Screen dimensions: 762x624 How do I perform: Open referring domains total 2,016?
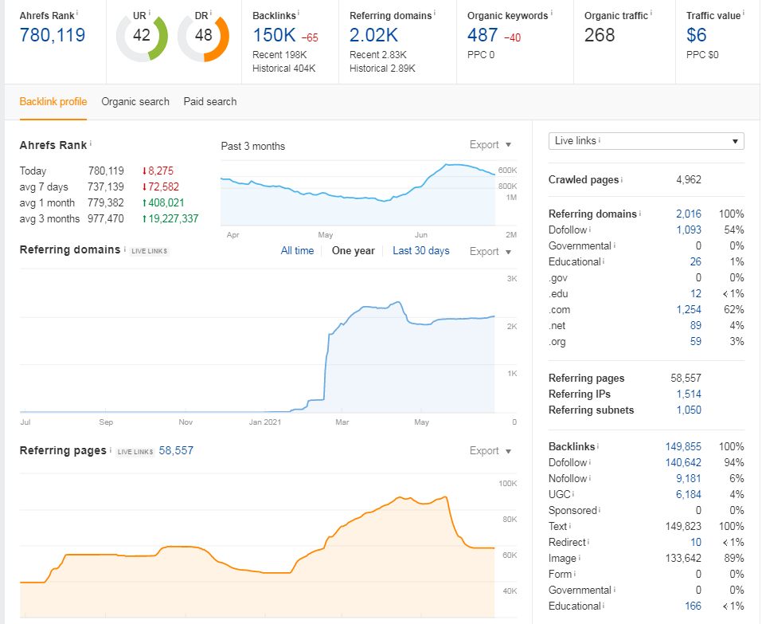[689, 214]
